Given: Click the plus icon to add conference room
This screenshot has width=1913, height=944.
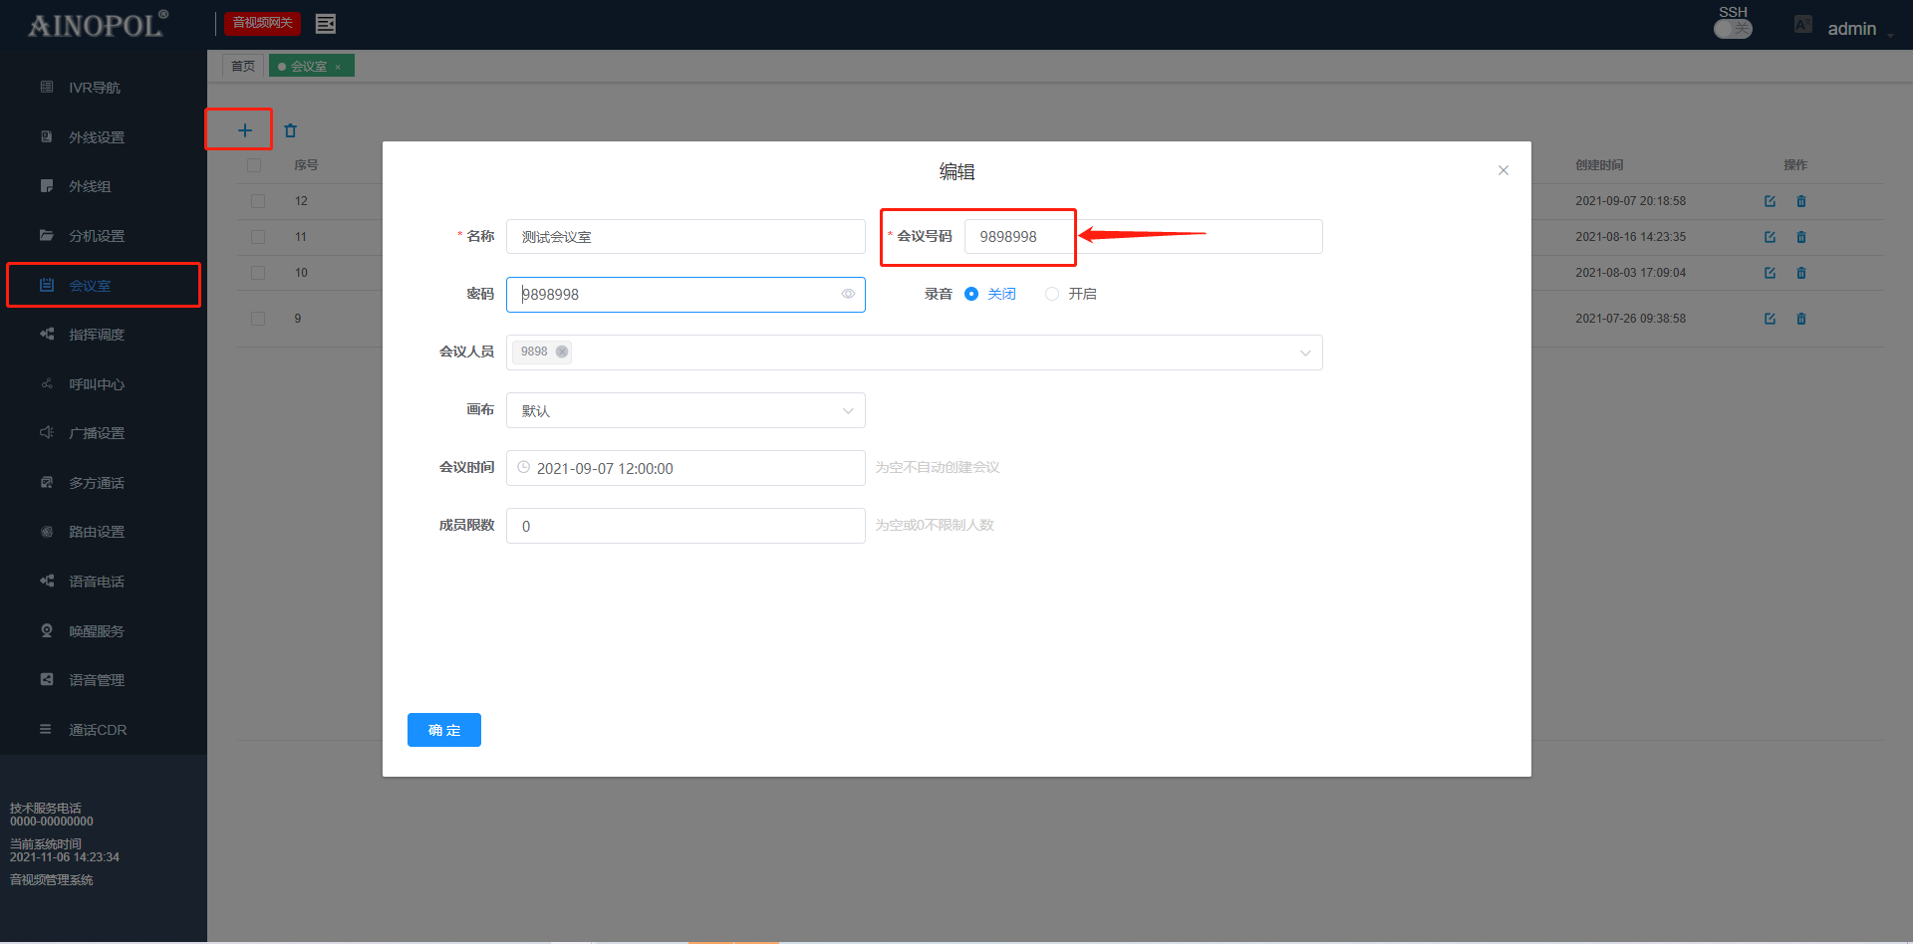Looking at the screenshot, I should coord(244,130).
